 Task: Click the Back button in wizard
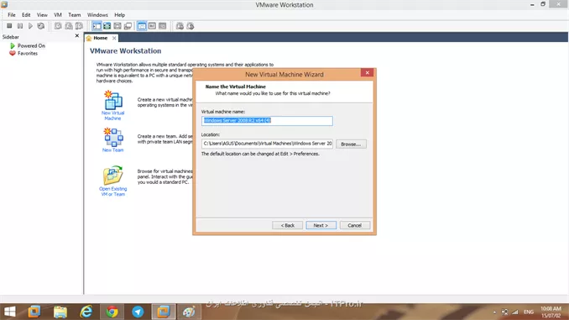(x=287, y=226)
